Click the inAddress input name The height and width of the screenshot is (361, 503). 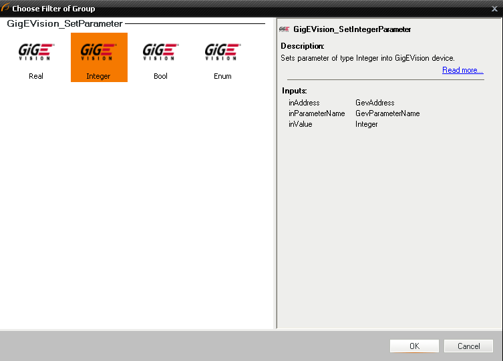point(304,103)
